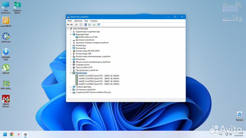Collapse the WIN-2GTT82FK5B4 root node

point(68,29)
